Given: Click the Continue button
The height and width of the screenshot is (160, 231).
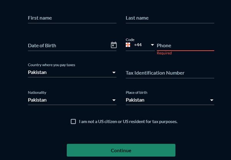Looking at the screenshot, I should point(121,150).
